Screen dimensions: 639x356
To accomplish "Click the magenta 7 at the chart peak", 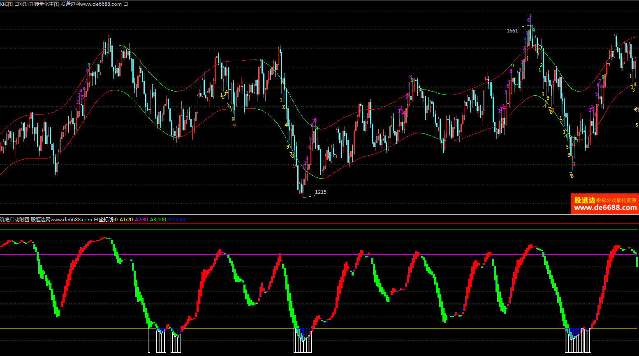I will [530, 16].
